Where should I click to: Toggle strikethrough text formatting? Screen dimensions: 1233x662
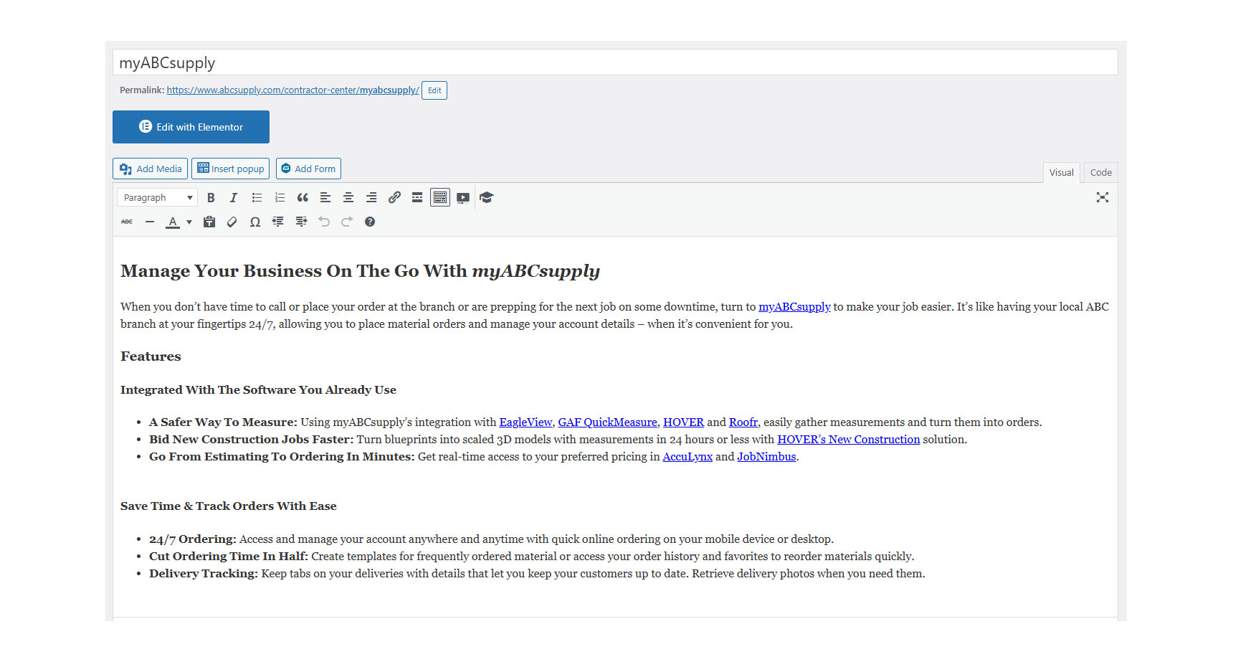(x=127, y=222)
